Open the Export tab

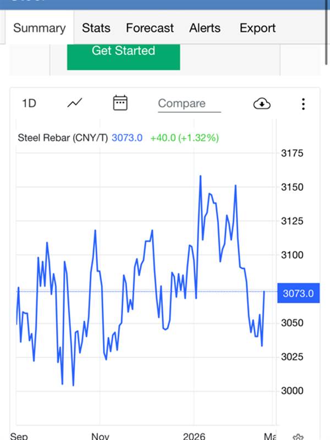tap(257, 28)
